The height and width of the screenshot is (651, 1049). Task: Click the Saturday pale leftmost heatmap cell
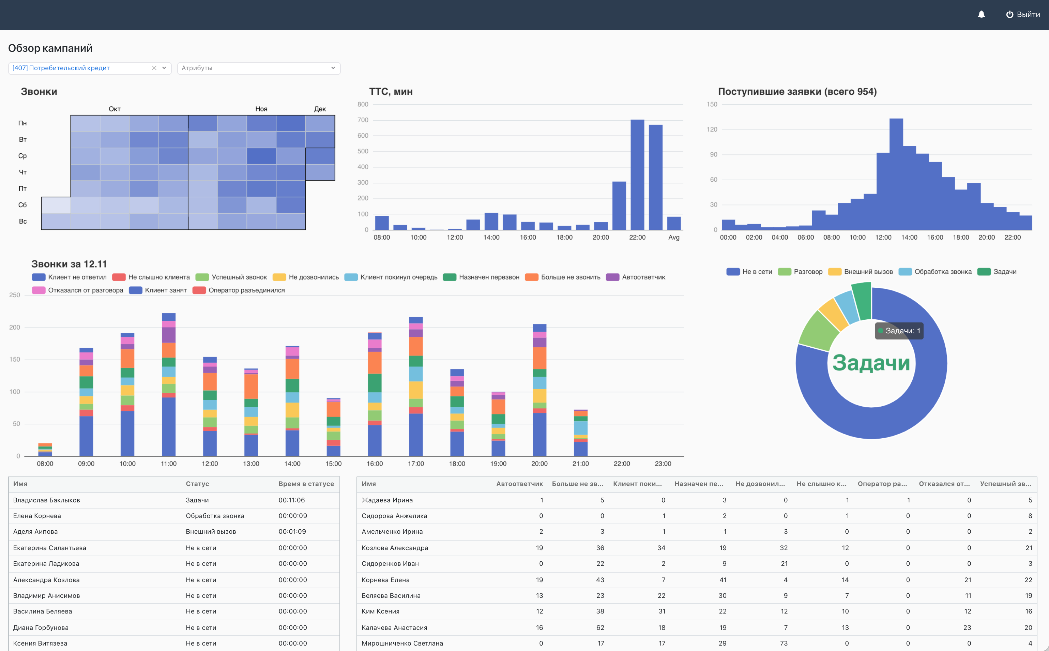click(x=56, y=206)
